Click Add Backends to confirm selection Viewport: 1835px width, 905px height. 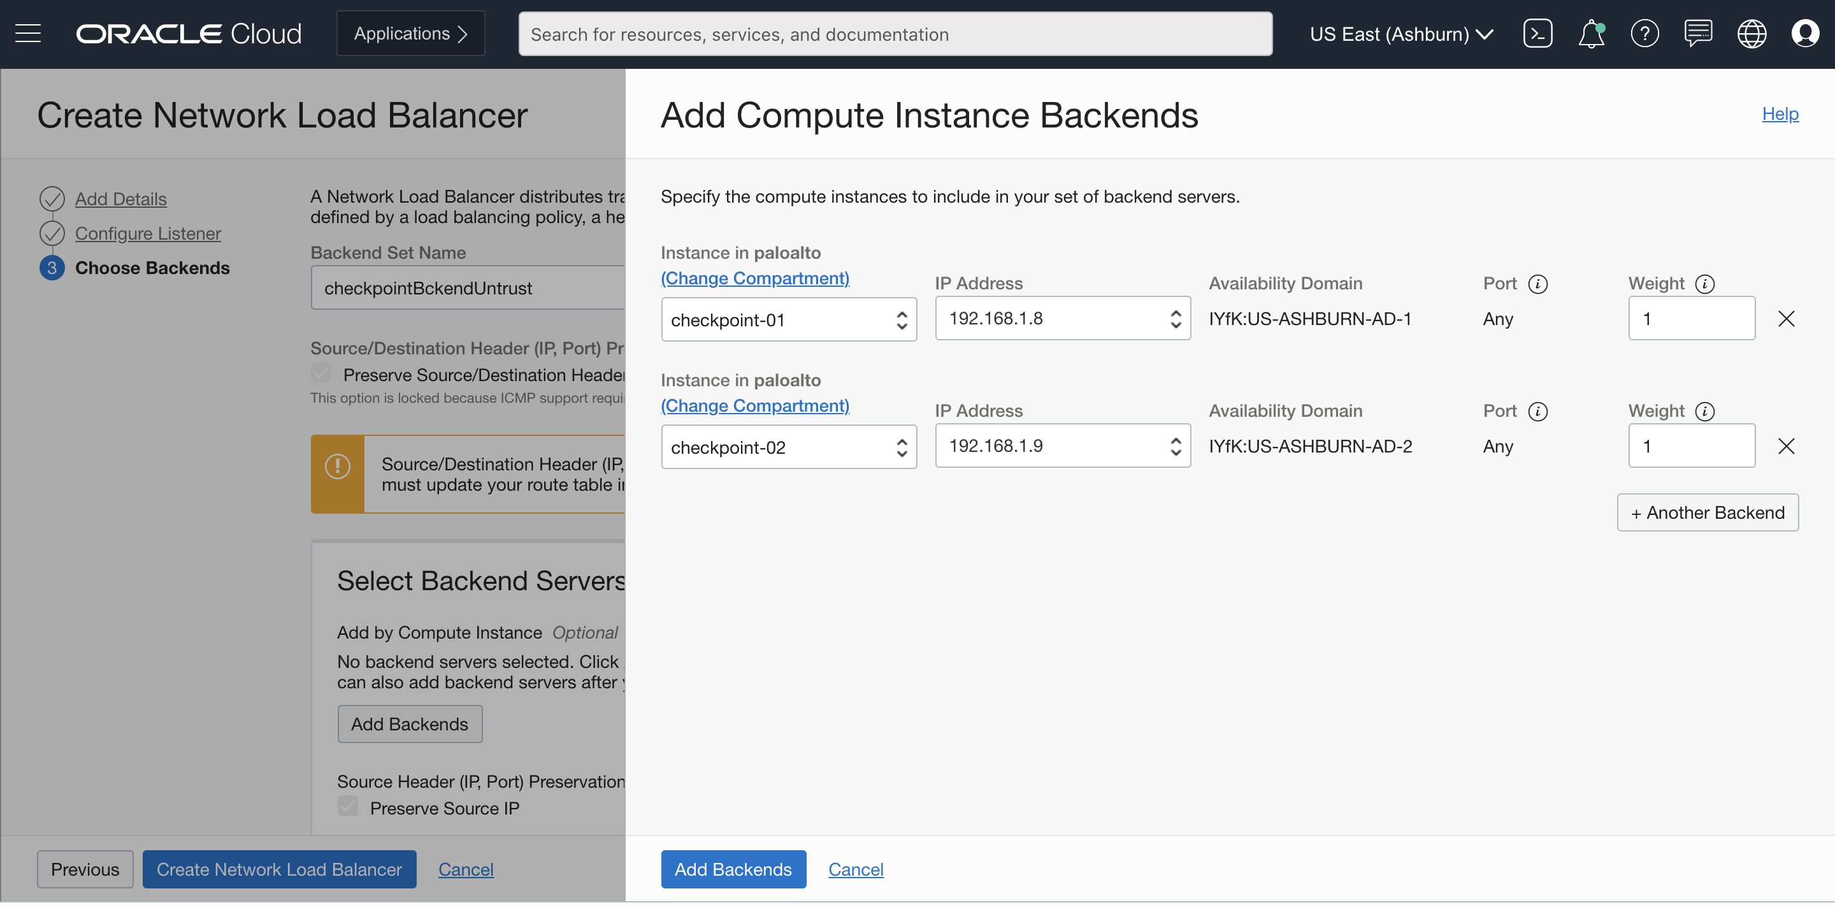tap(733, 869)
